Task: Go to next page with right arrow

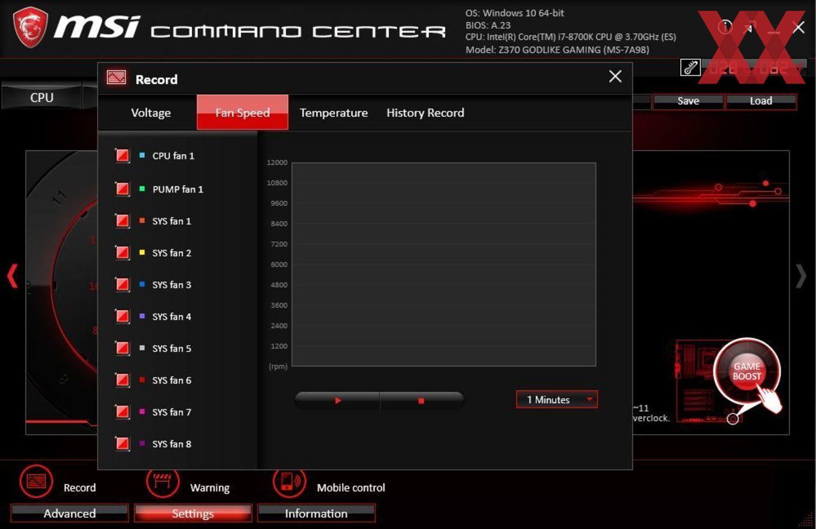Action: [x=801, y=276]
